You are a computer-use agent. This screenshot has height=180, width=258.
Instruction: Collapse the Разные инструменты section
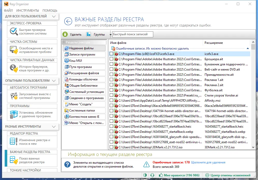[54, 127]
